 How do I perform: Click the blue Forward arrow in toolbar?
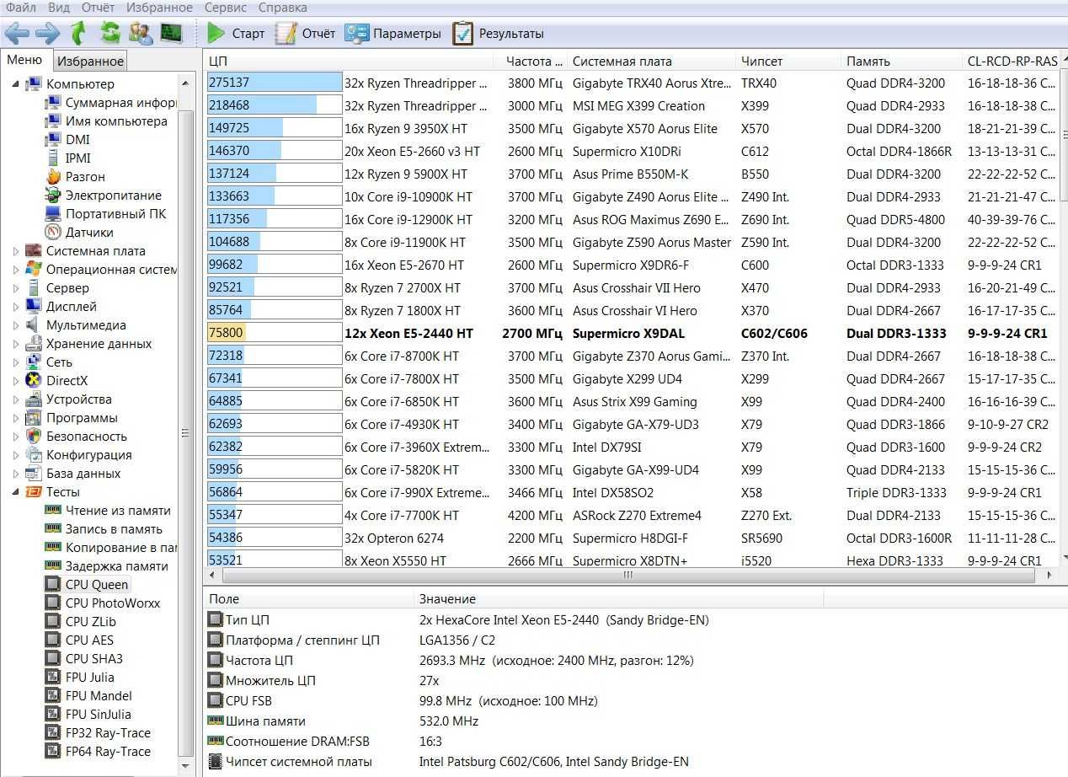click(x=47, y=33)
